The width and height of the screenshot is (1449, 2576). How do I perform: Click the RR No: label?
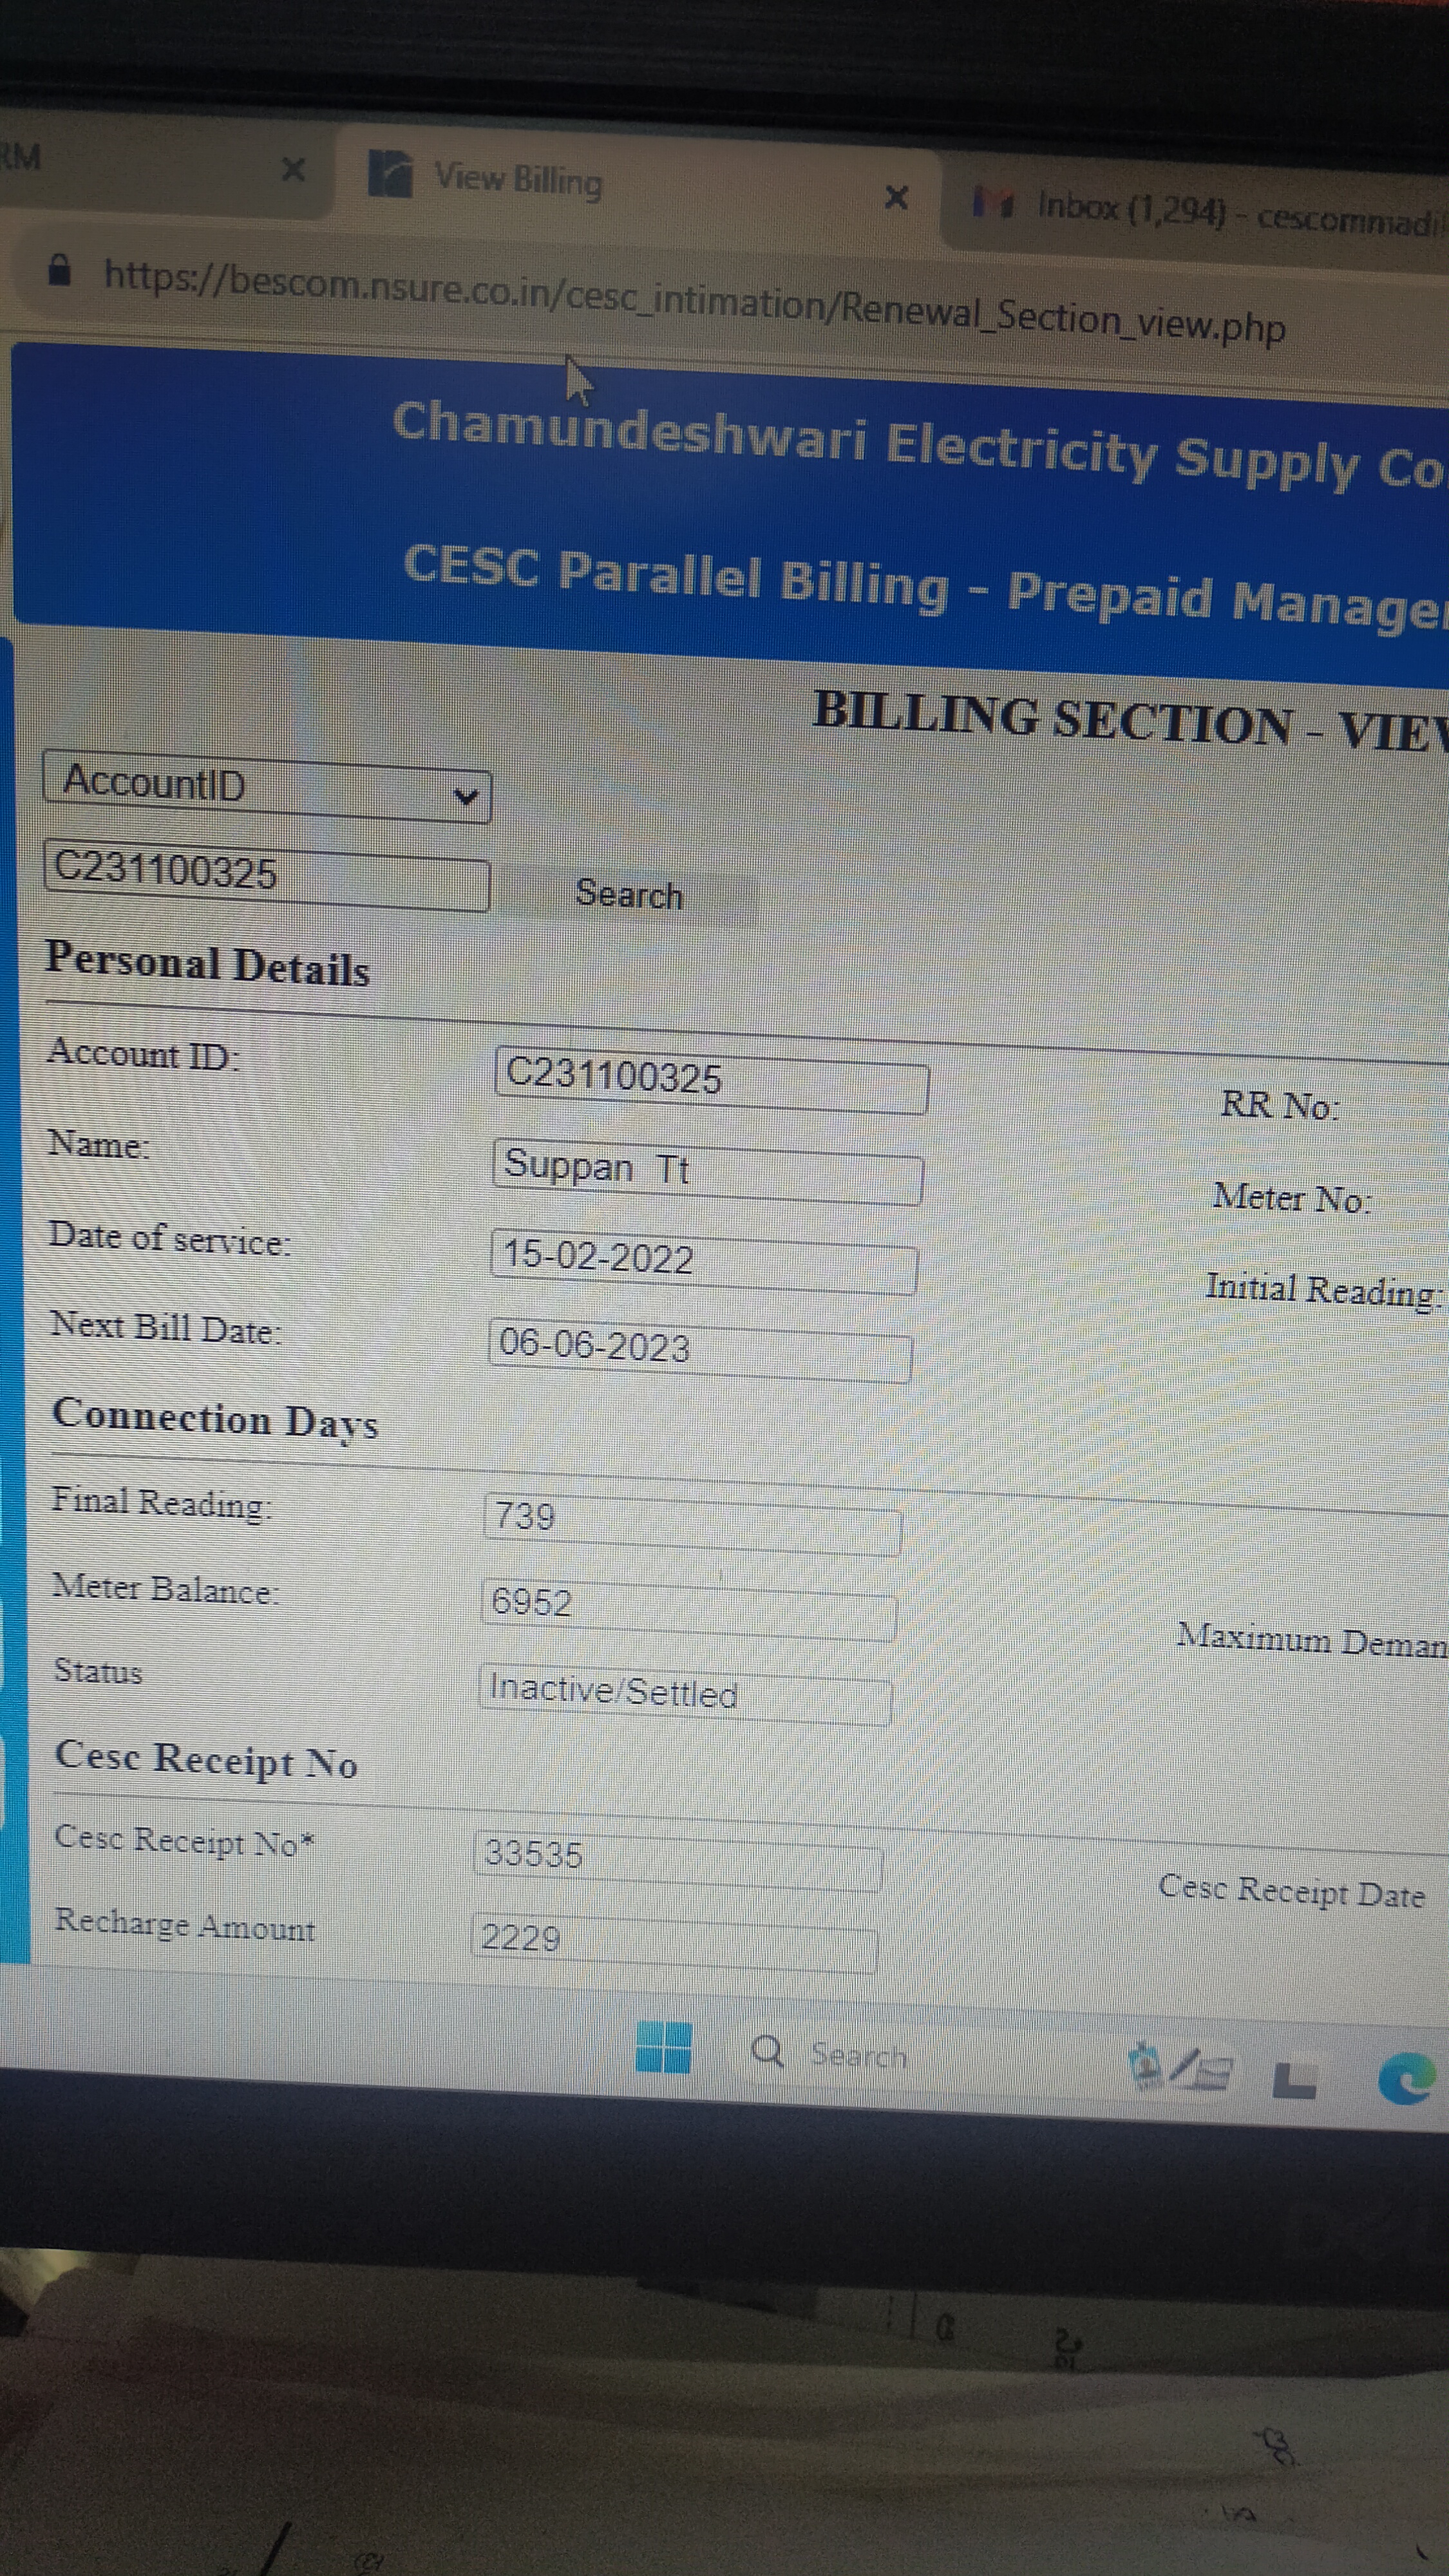tap(1280, 1106)
